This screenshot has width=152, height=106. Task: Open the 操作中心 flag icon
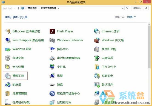pyautogui.click(x=52, y=49)
